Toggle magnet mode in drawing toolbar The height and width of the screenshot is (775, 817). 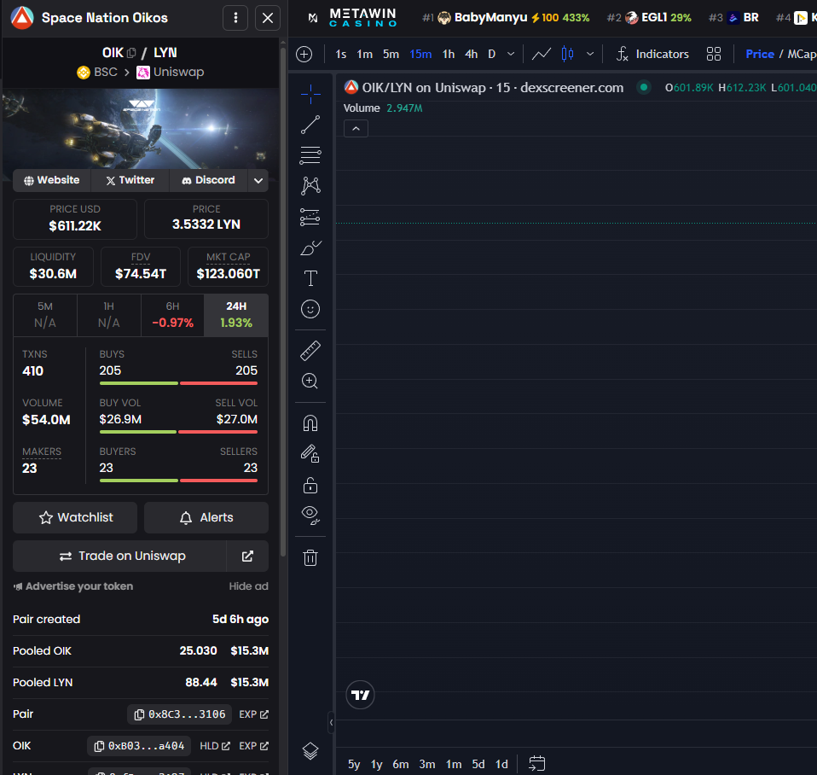click(310, 423)
